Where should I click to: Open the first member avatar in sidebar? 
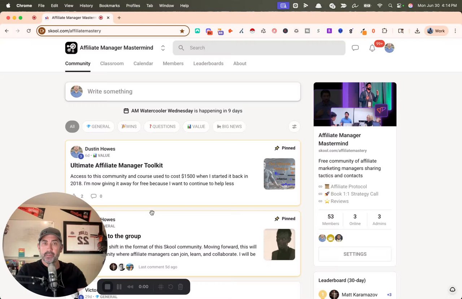click(322, 238)
